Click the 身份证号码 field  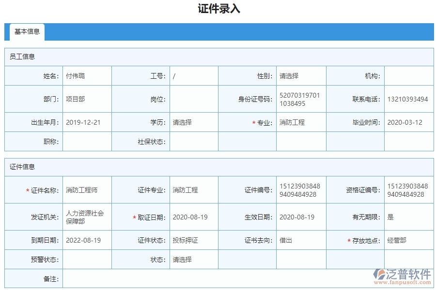(x=300, y=99)
